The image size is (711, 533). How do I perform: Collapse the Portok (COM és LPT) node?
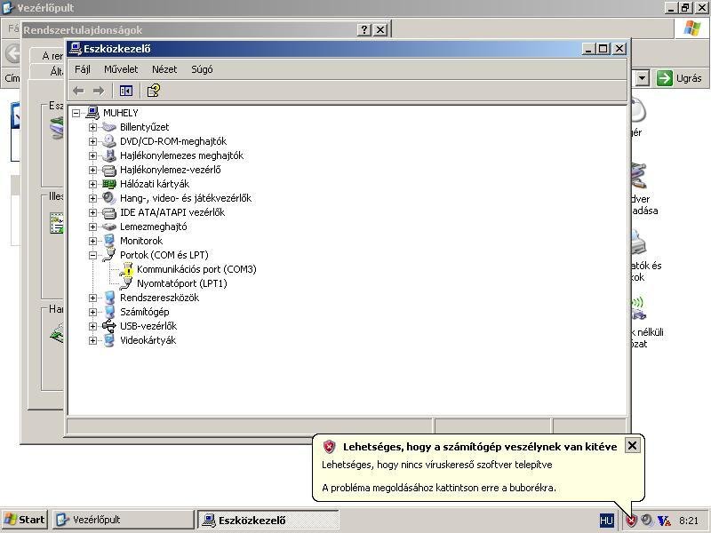click(92, 255)
